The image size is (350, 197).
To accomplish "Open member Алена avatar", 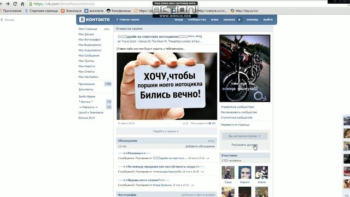I will pos(261,172).
